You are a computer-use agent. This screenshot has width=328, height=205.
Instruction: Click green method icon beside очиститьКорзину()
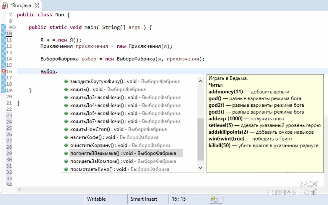66,145
